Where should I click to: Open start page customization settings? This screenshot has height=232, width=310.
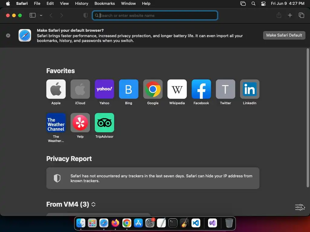(x=299, y=207)
